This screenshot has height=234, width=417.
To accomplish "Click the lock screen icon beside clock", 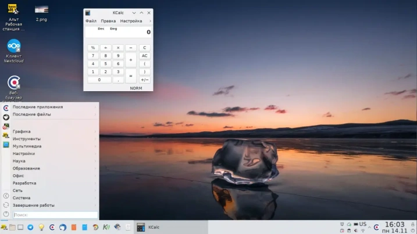I will tap(412, 225).
